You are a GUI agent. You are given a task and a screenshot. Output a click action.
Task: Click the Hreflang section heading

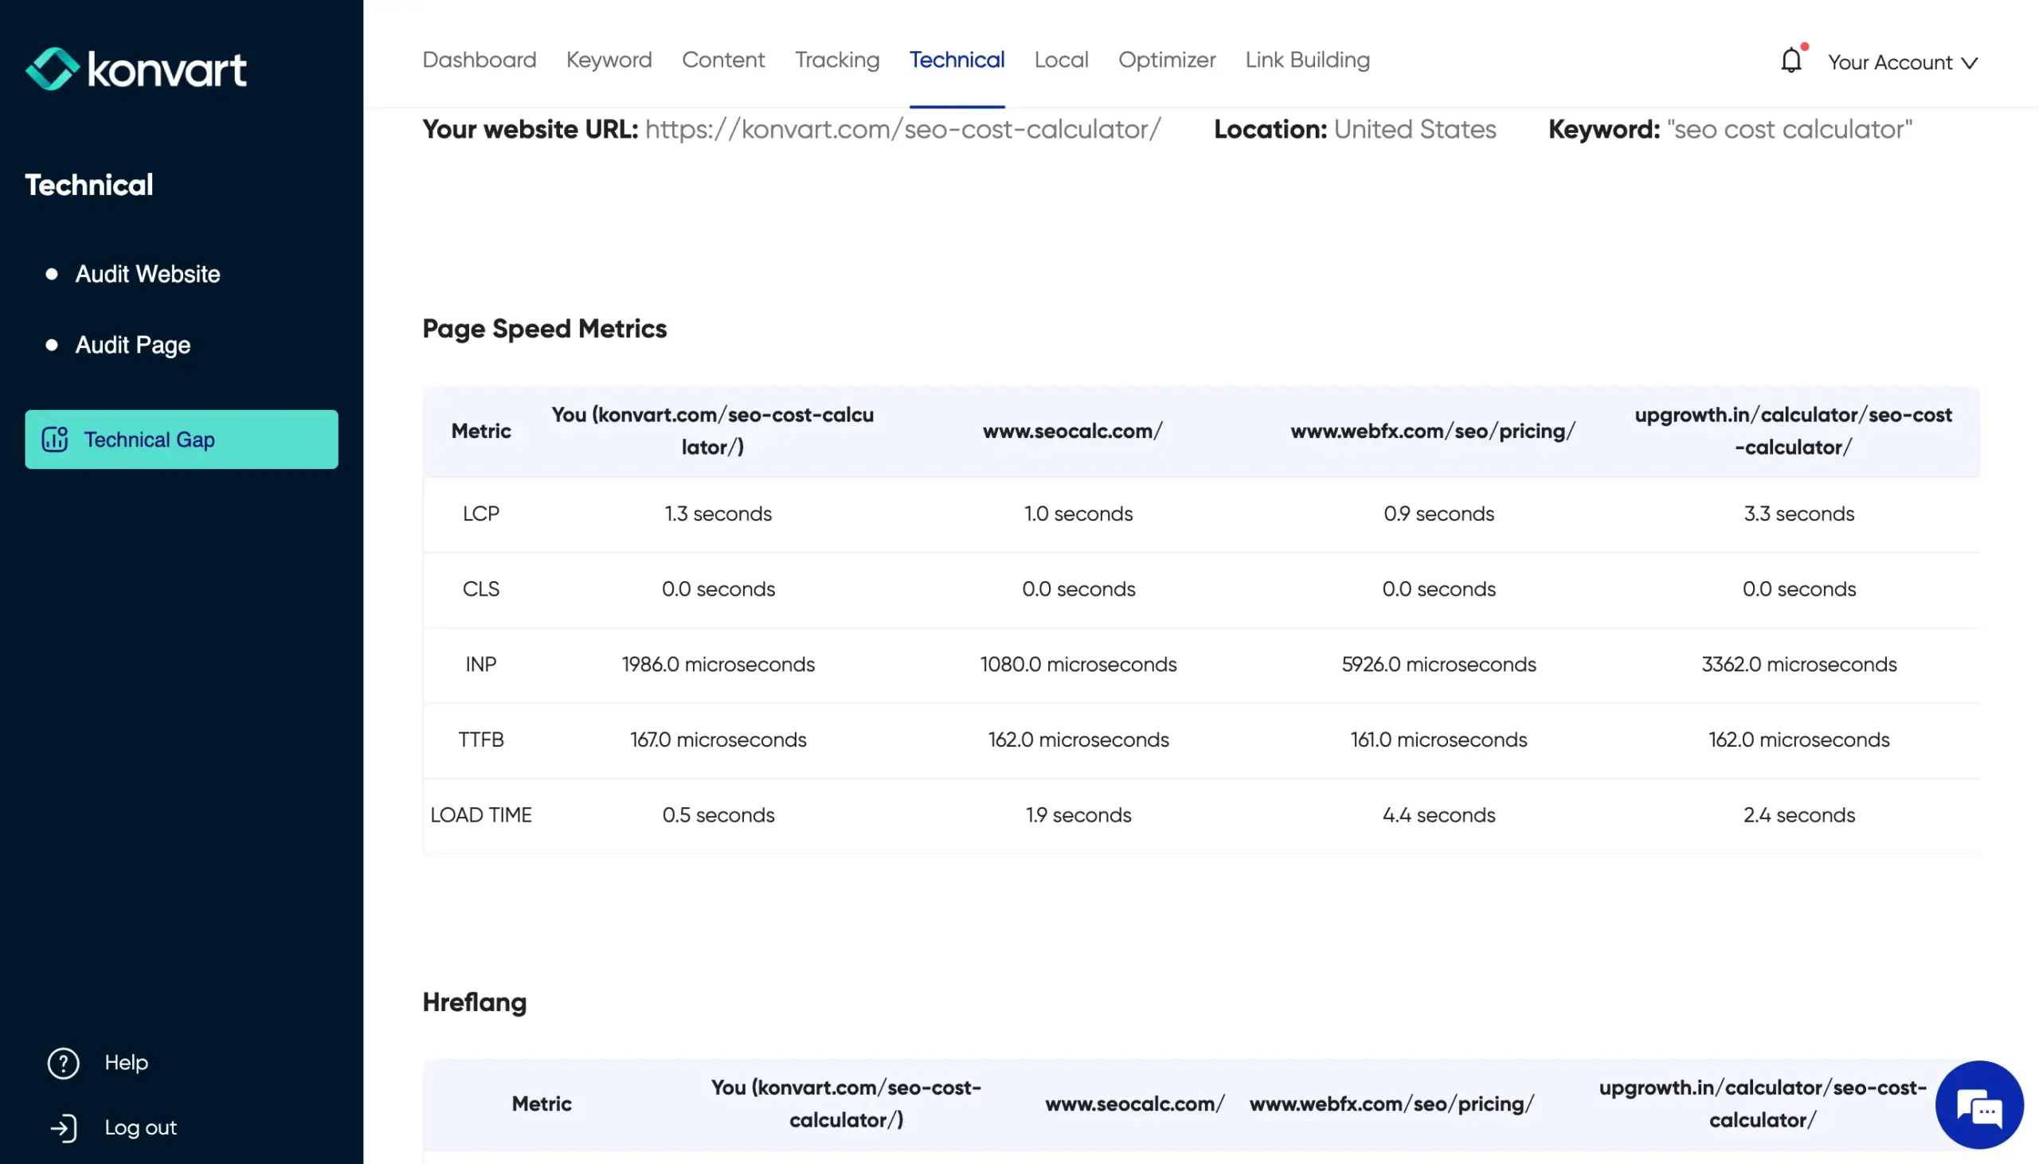474,1002
